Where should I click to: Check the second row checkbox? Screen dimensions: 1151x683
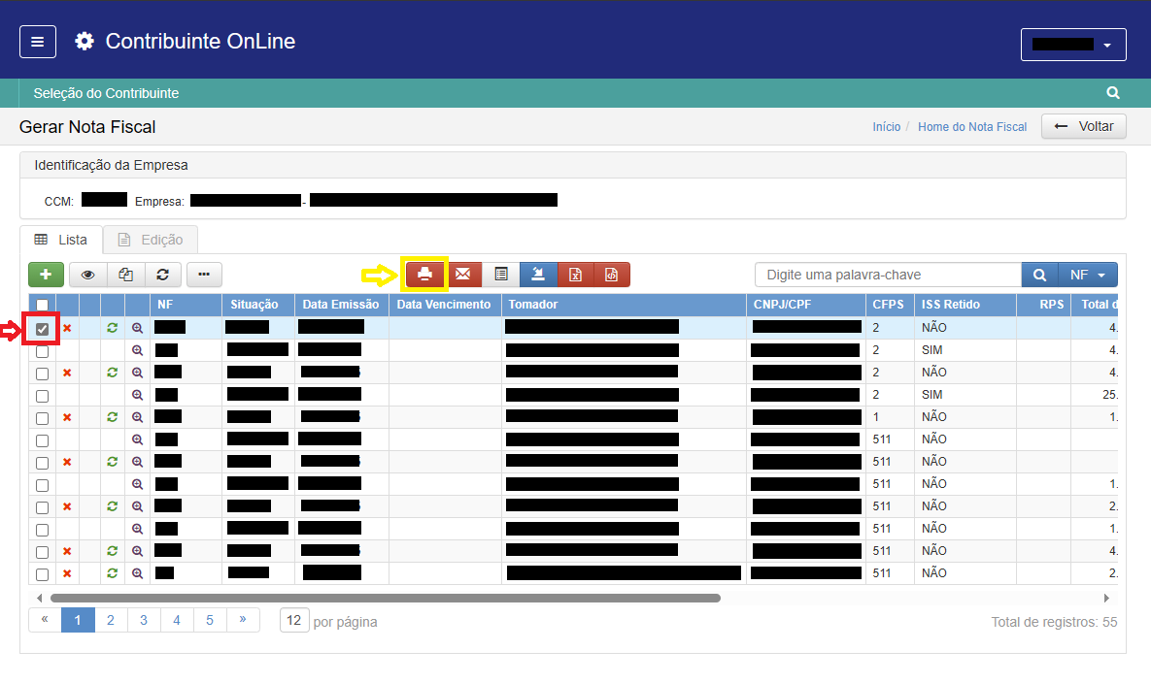(42, 351)
